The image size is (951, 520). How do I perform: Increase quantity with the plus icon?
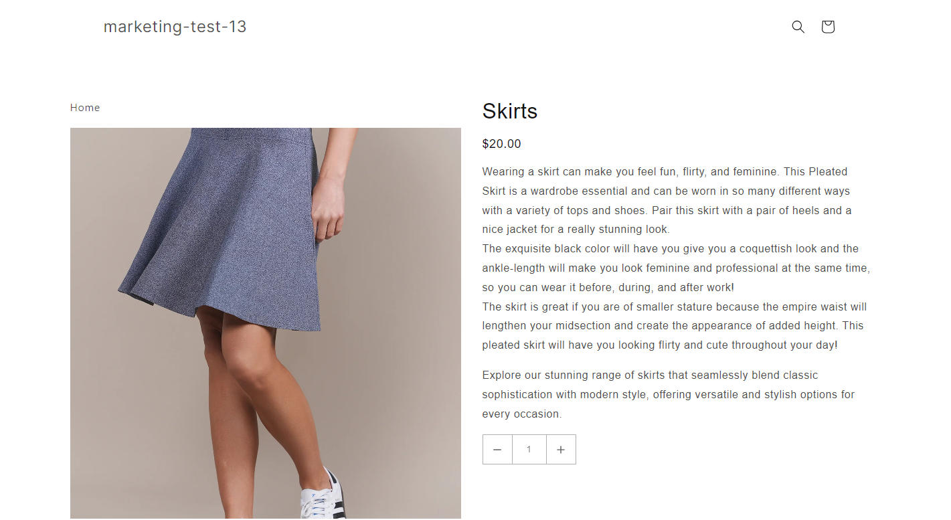[561, 450]
